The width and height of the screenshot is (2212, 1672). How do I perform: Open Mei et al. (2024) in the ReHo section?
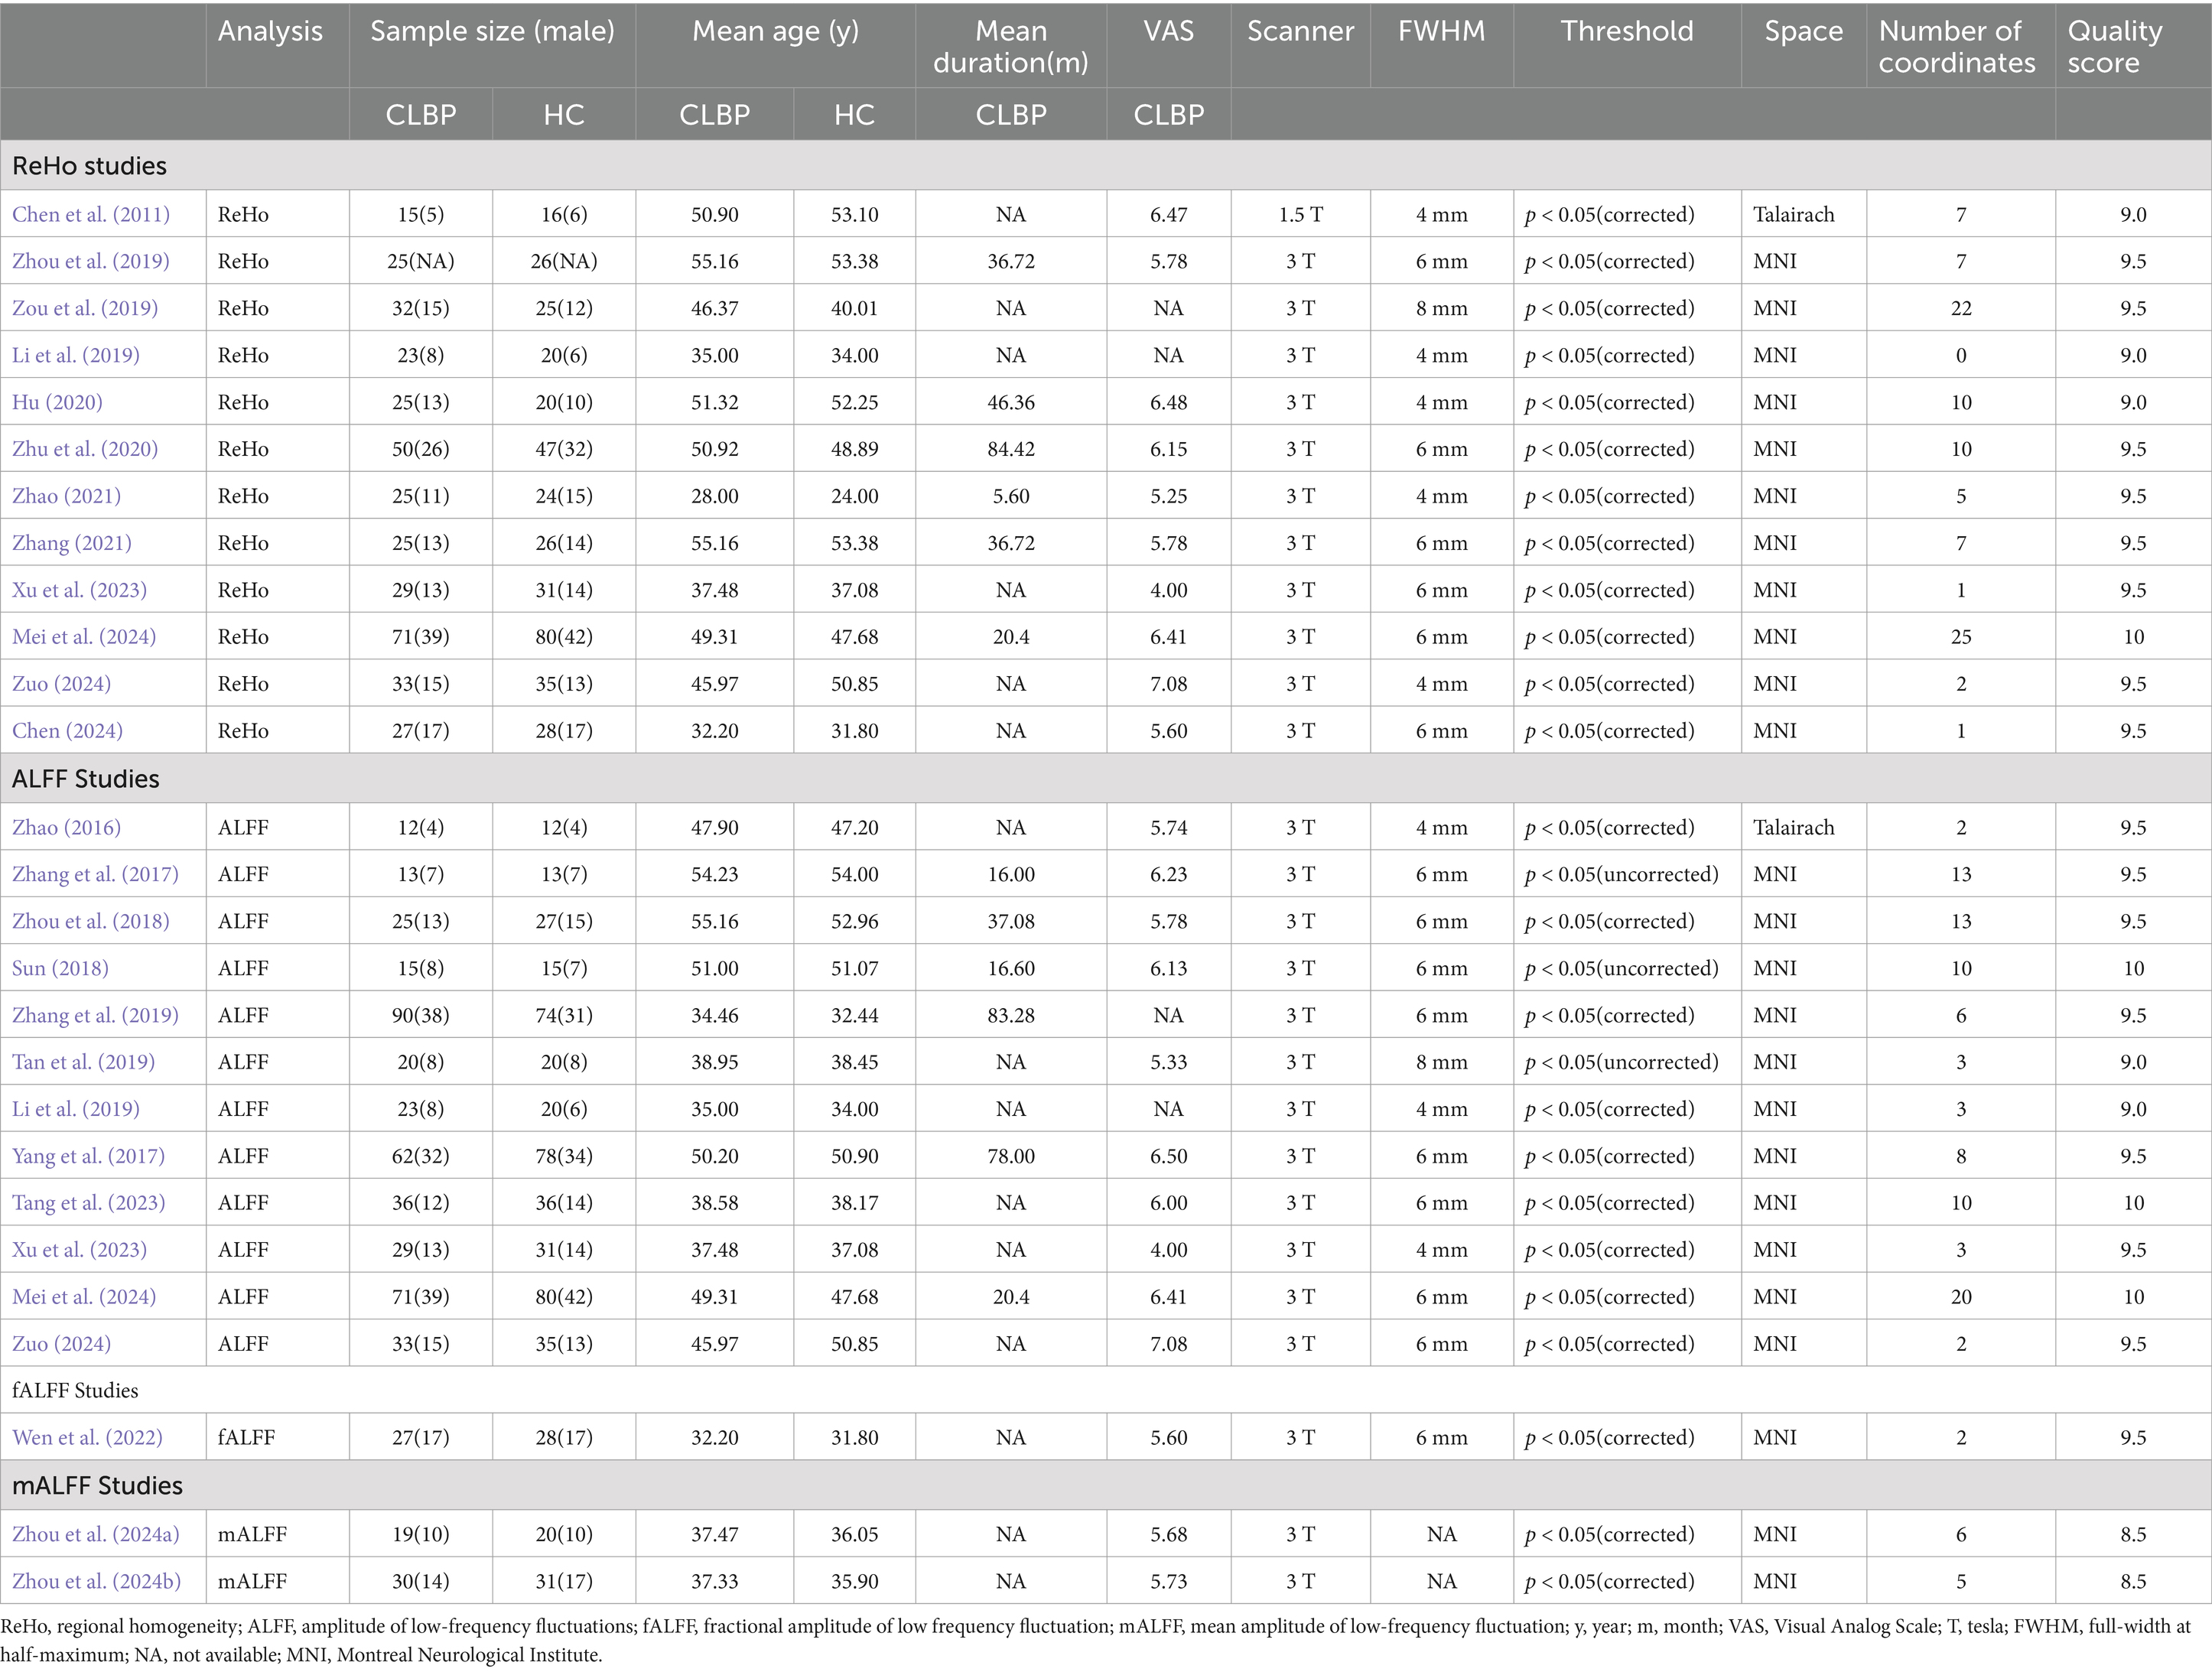84,637
